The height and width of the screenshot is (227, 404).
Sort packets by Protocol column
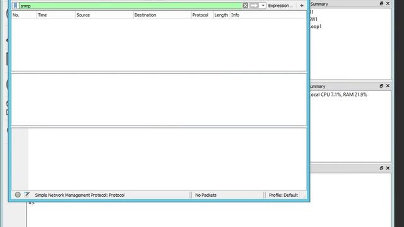pyautogui.click(x=202, y=15)
